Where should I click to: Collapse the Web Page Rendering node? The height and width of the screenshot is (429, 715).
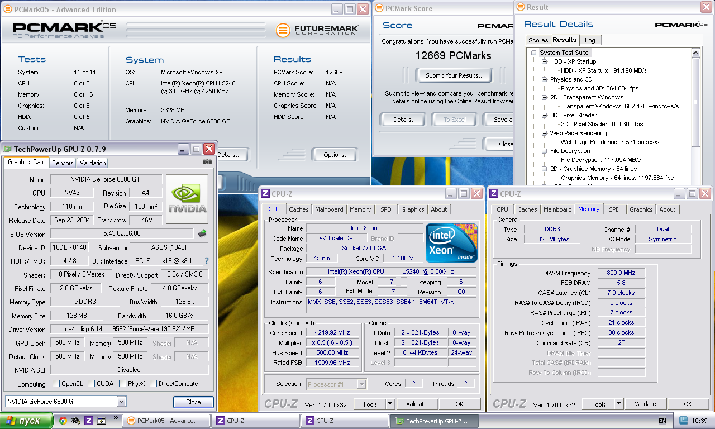tap(545, 133)
